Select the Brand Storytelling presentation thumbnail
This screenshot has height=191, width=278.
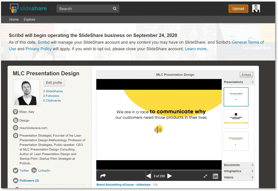click(236, 97)
